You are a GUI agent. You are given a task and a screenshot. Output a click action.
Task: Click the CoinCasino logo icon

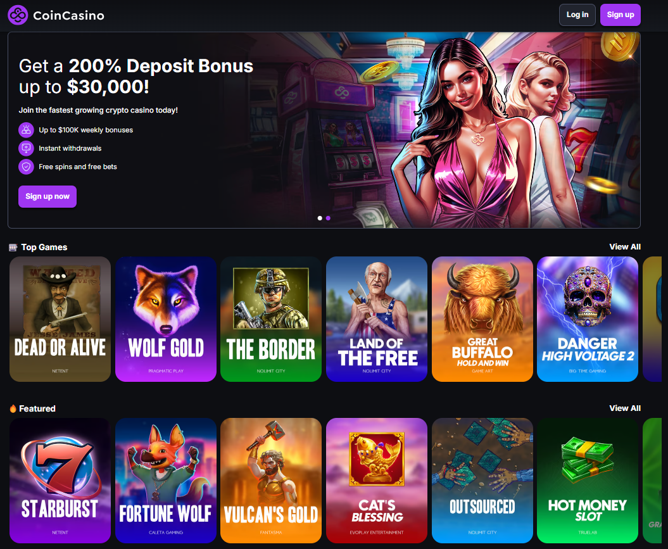coord(18,15)
